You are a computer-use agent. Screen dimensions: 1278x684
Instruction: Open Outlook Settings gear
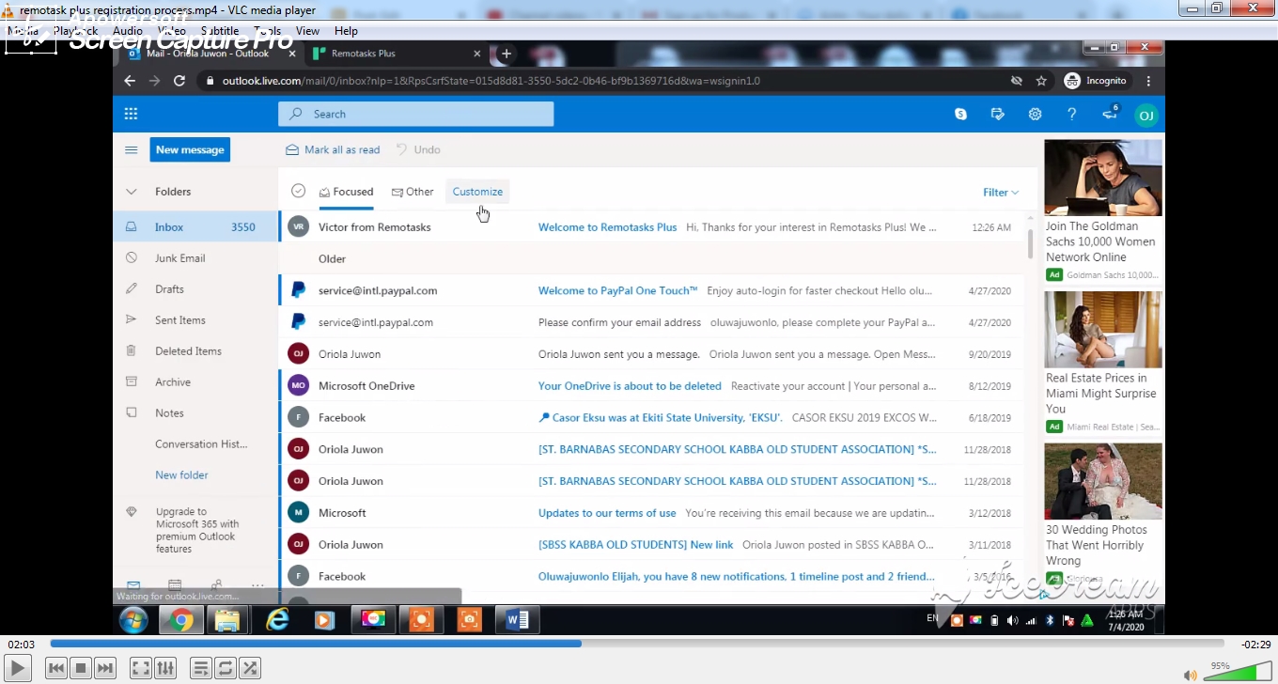[x=1035, y=114]
